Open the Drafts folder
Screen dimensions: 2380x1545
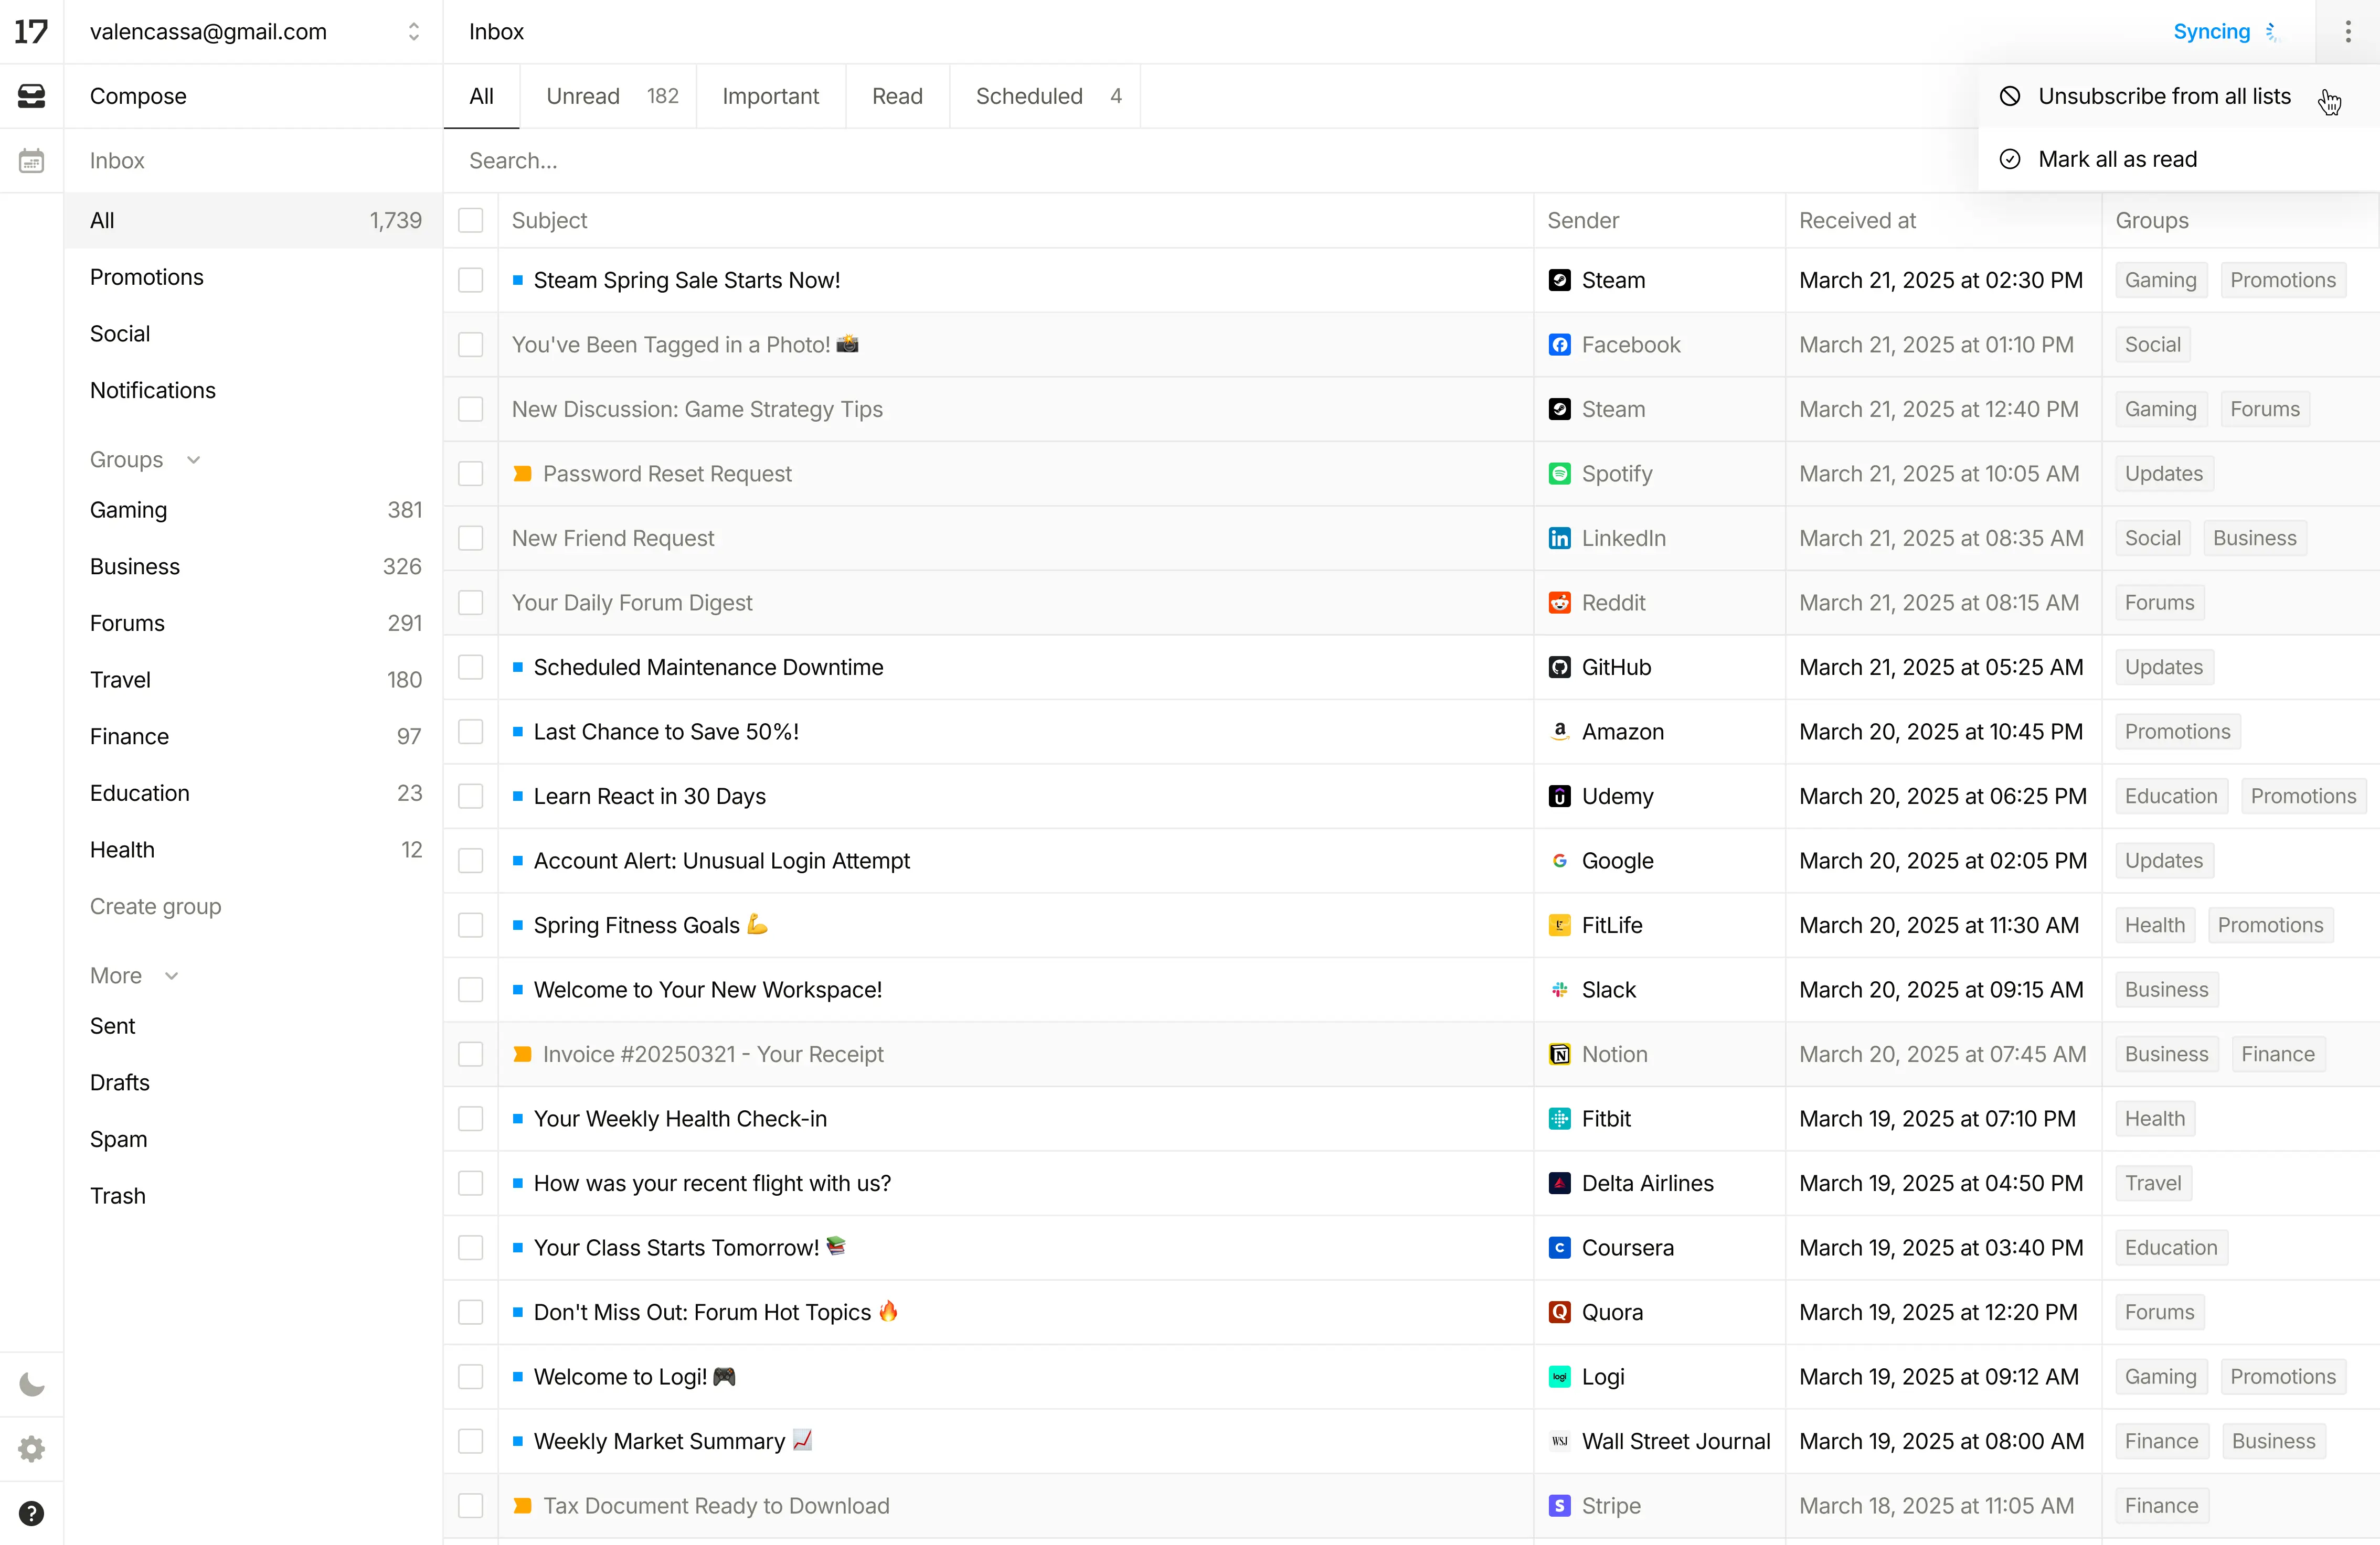point(254,1082)
